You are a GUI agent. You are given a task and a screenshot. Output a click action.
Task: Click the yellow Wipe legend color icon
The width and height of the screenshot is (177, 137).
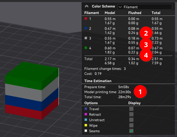(86, 125)
